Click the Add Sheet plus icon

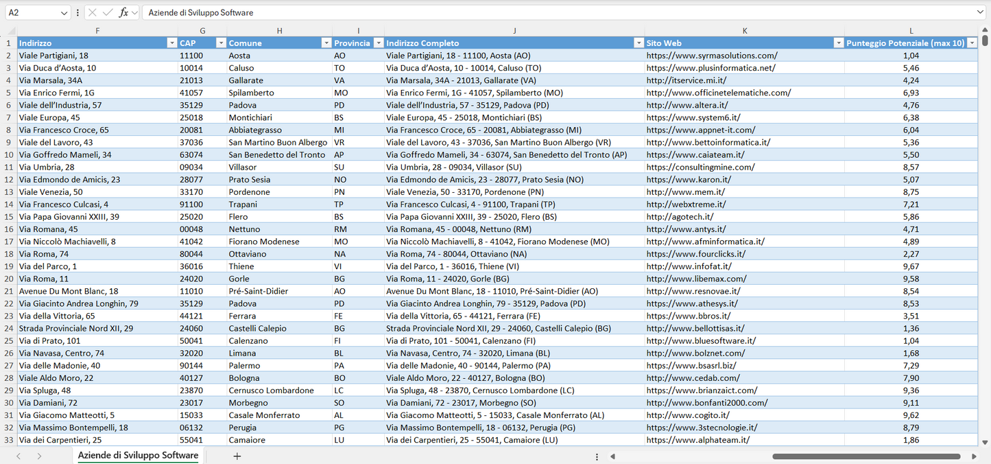237,455
